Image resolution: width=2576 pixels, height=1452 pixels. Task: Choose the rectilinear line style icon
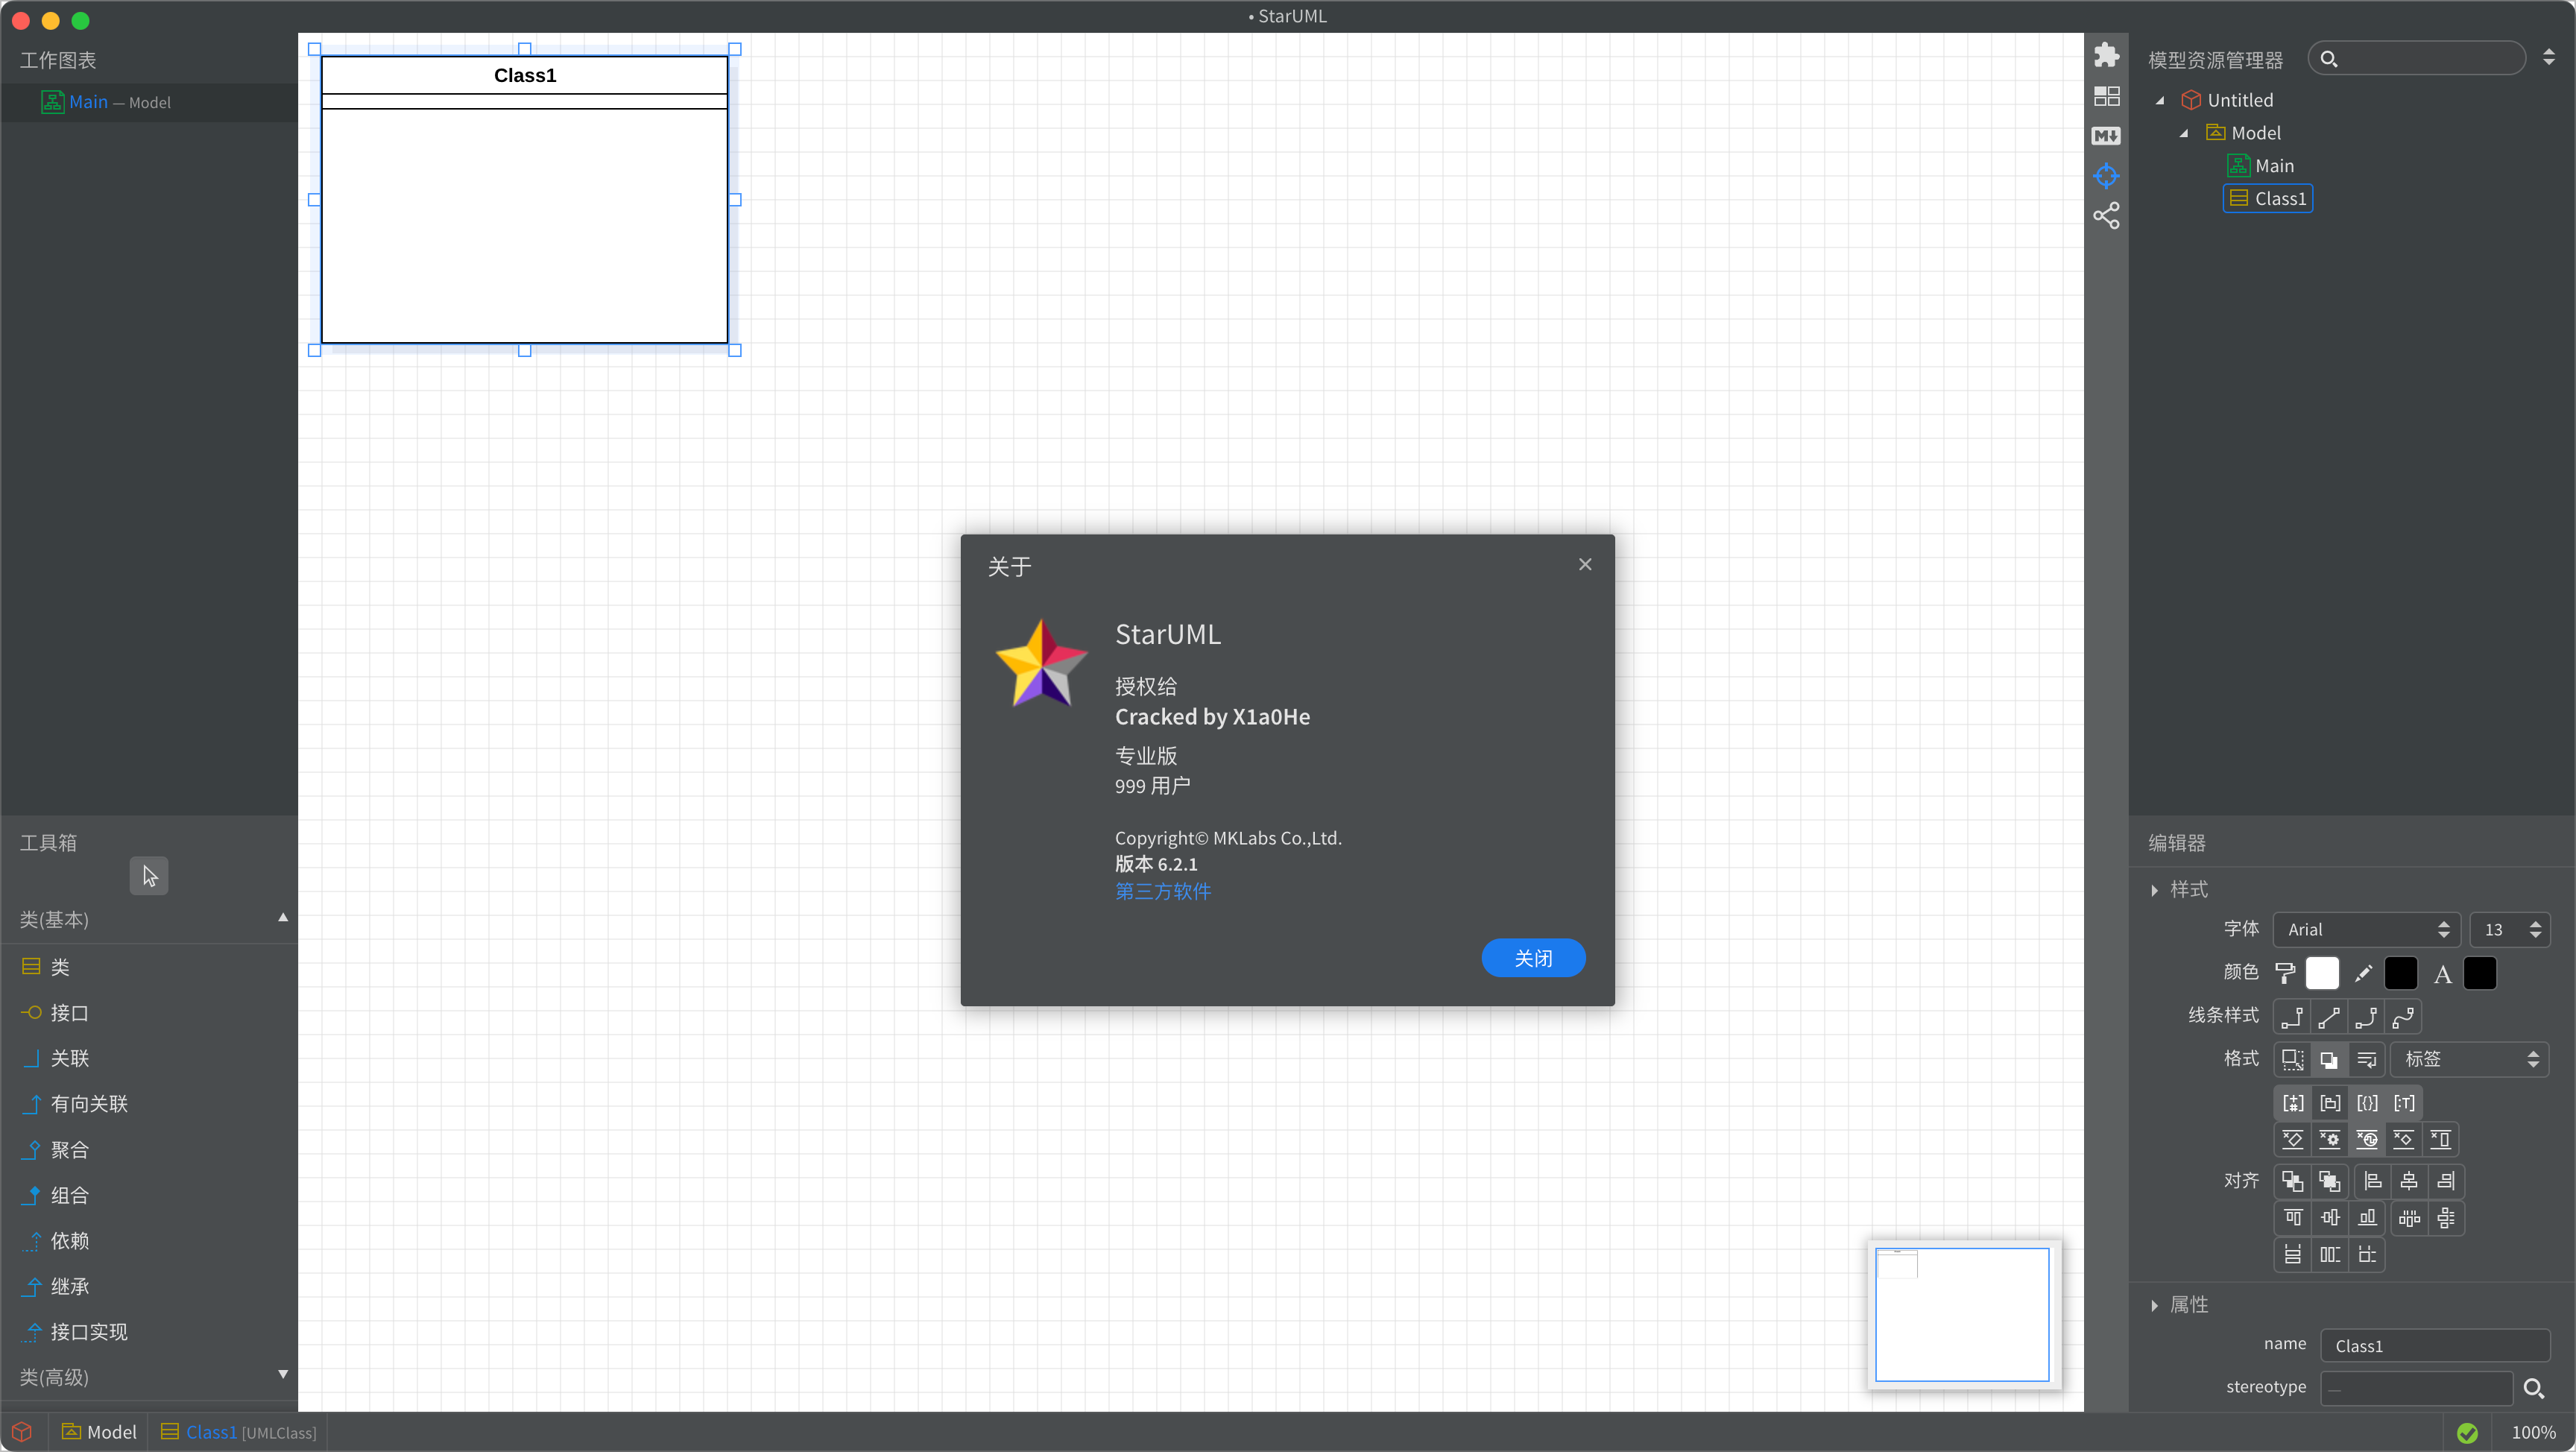(x=2292, y=1017)
